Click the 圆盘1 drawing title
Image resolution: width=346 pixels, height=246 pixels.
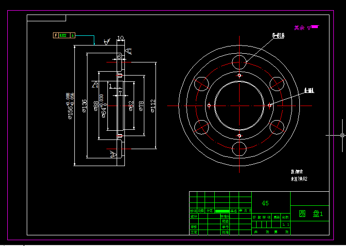click(x=311, y=214)
